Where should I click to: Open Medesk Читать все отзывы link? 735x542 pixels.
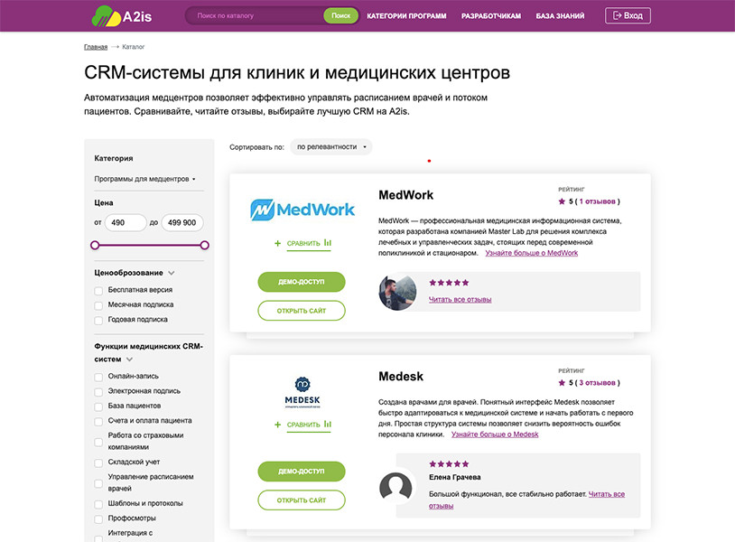click(x=607, y=494)
